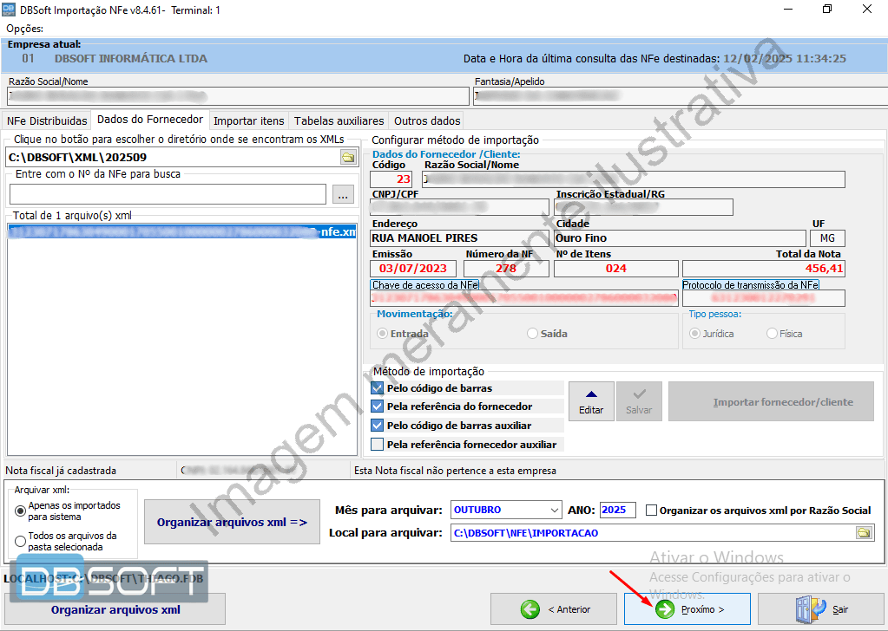This screenshot has width=888, height=631.
Task: Click the NFe number search input field
Action: [x=168, y=195]
